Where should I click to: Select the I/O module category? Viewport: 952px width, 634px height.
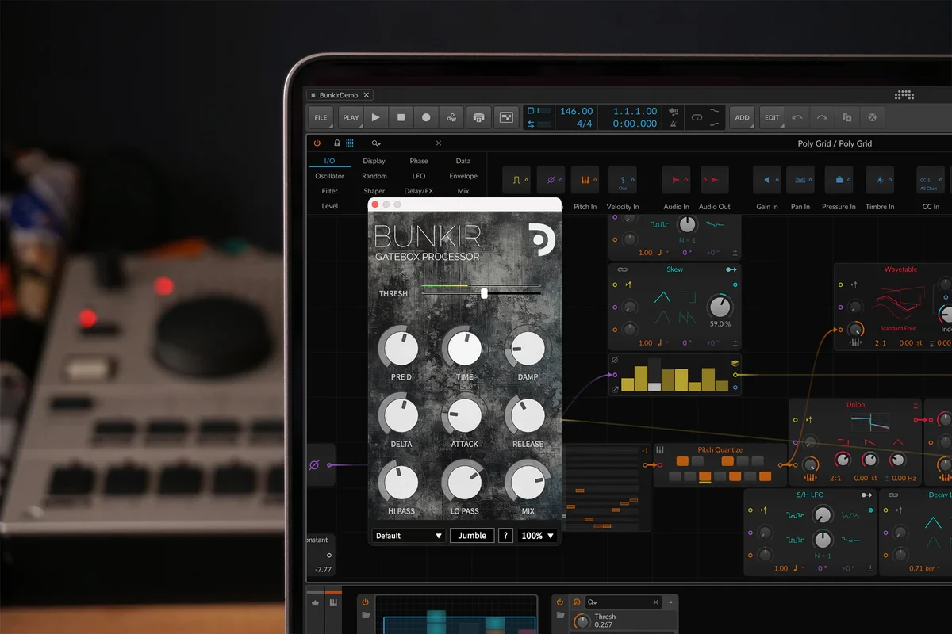click(x=329, y=161)
